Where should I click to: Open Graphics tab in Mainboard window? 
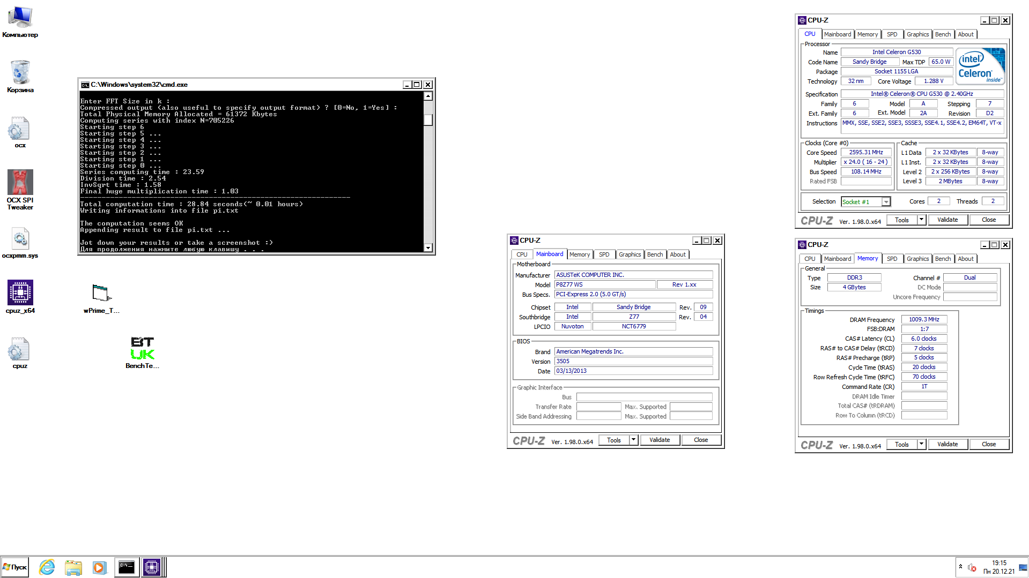click(630, 254)
